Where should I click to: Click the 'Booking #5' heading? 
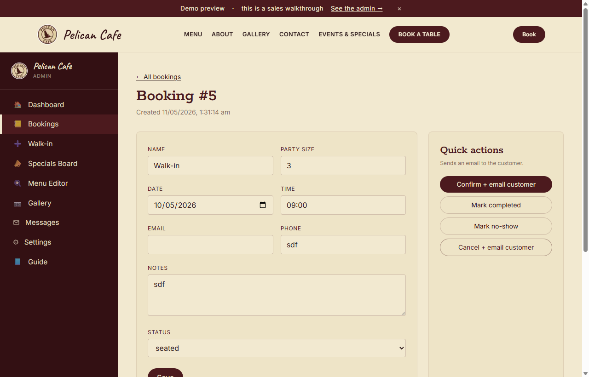(176, 96)
